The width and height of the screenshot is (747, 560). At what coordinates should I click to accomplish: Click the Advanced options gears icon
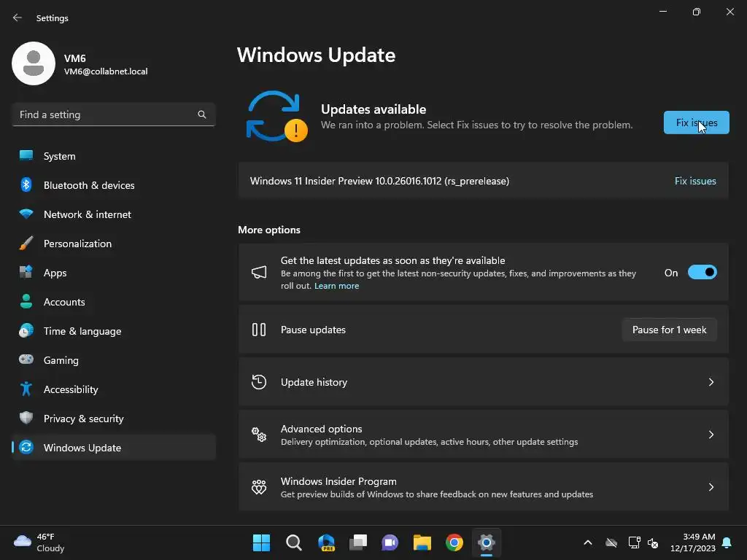tap(259, 435)
